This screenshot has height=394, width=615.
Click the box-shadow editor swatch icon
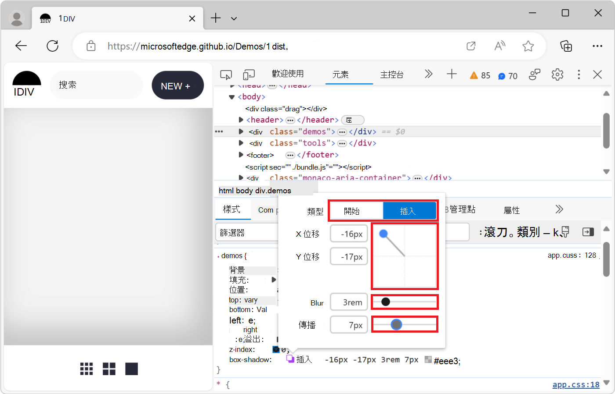(x=290, y=359)
